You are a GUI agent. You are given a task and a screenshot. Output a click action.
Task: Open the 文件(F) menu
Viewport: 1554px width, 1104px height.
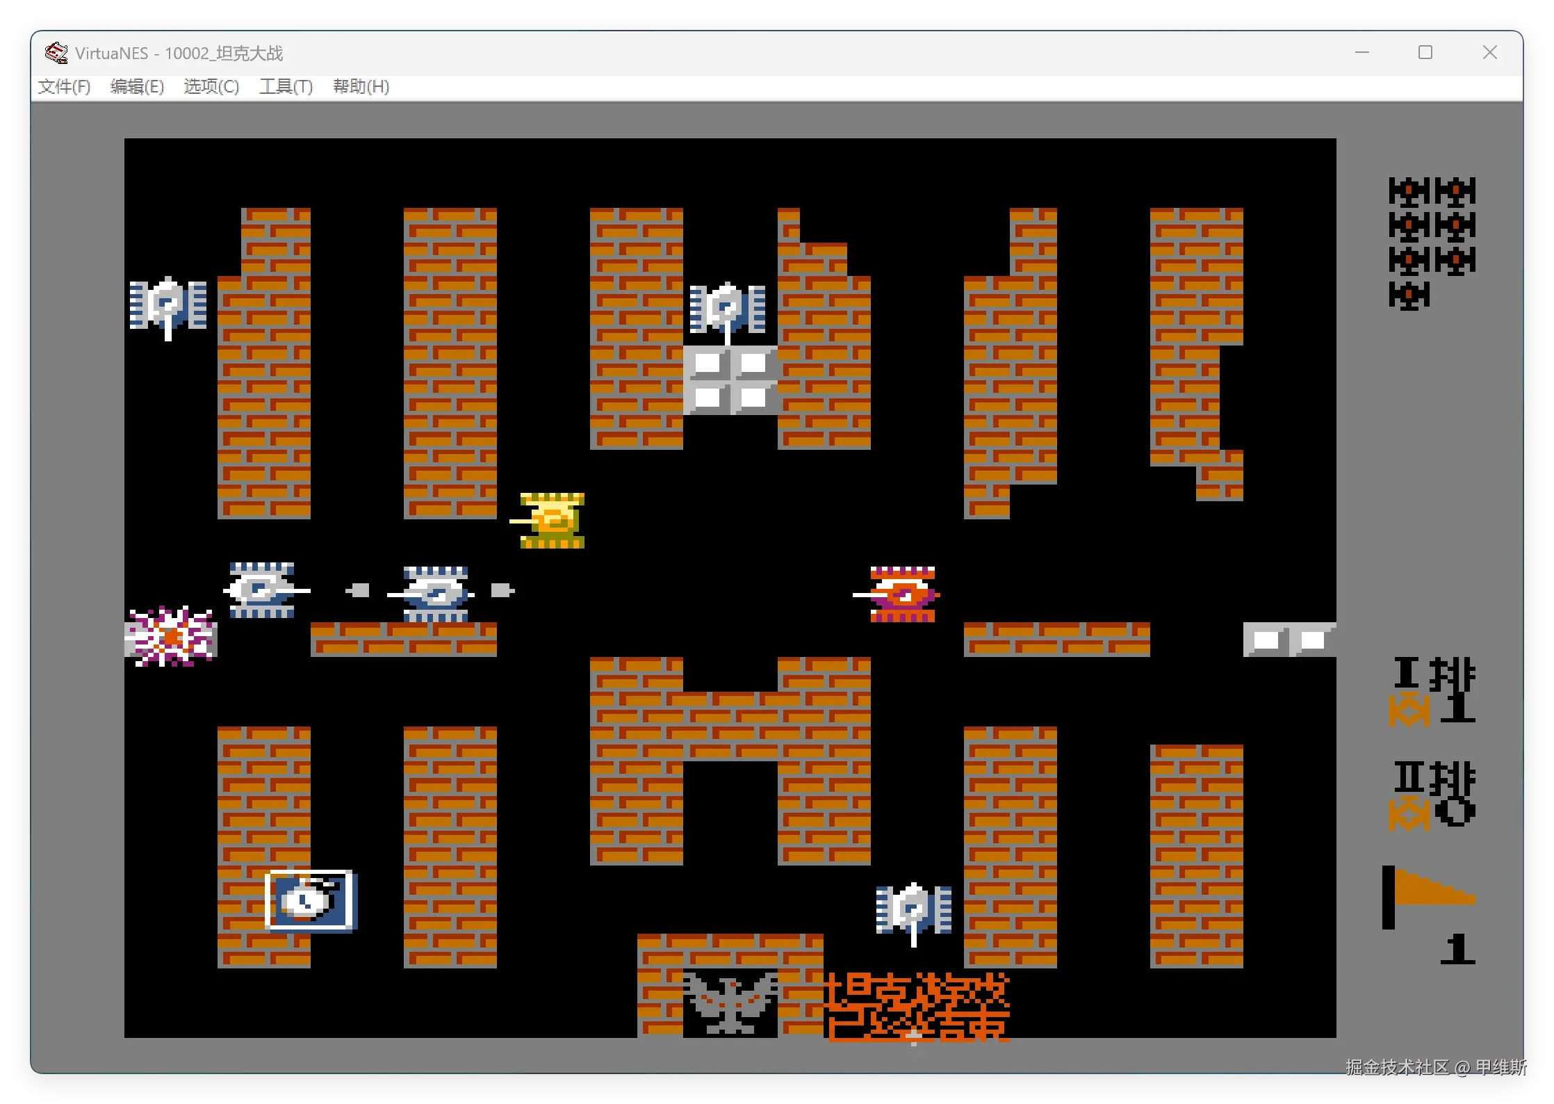(64, 87)
